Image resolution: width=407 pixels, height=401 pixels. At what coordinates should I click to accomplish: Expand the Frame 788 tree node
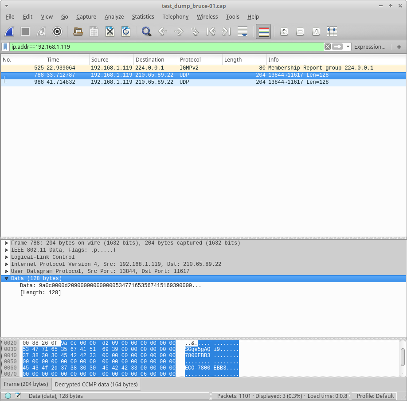pyautogui.click(x=7, y=243)
